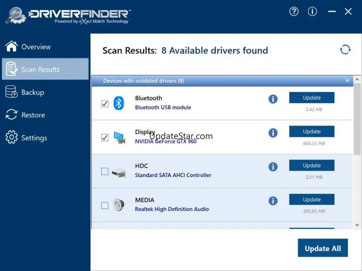Image resolution: width=362 pixels, height=271 pixels.
Task: Click the Devices with outdated drivers header
Action: [x=222, y=81]
